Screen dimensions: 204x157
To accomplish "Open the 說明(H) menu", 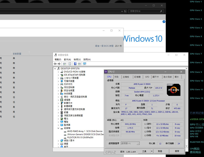I will pos(87,60).
